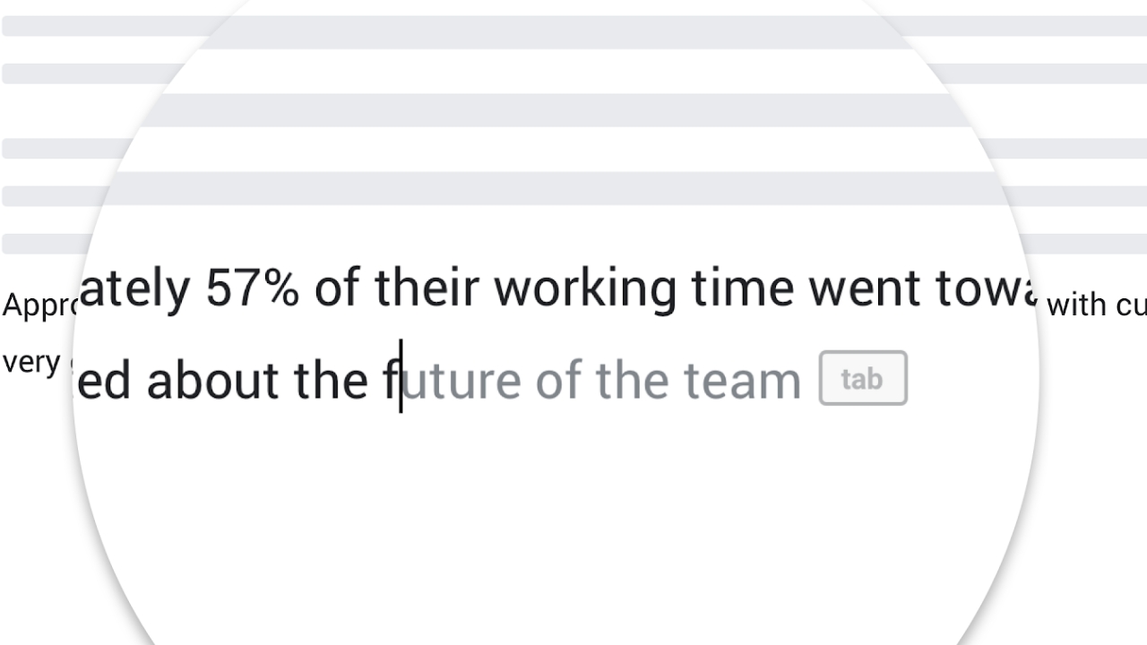Screen dimensions: 1147x645
Task: Click the partial word "ately" in the first line
Action: [x=134, y=289]
